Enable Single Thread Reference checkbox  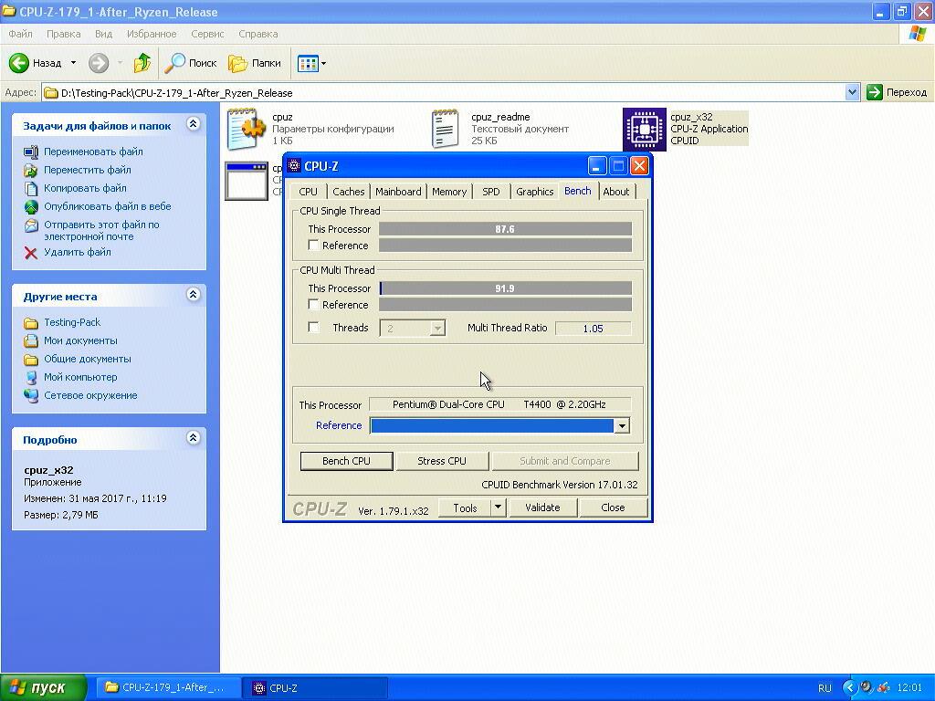[314, 246]
